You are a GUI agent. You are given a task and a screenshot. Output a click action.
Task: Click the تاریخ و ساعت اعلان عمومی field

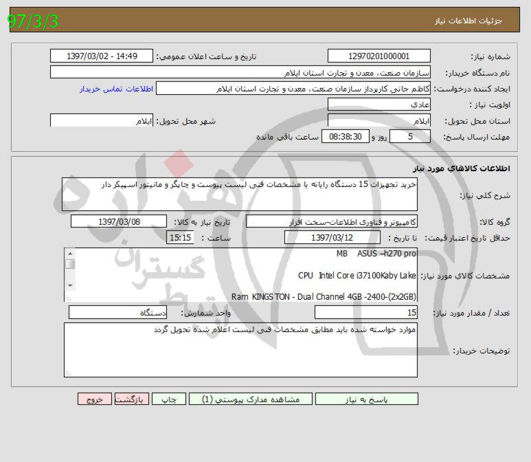point(102,56)
